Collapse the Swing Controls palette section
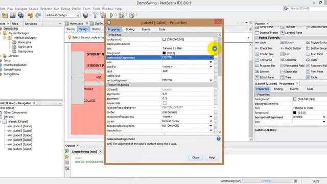 pos(256,38)
